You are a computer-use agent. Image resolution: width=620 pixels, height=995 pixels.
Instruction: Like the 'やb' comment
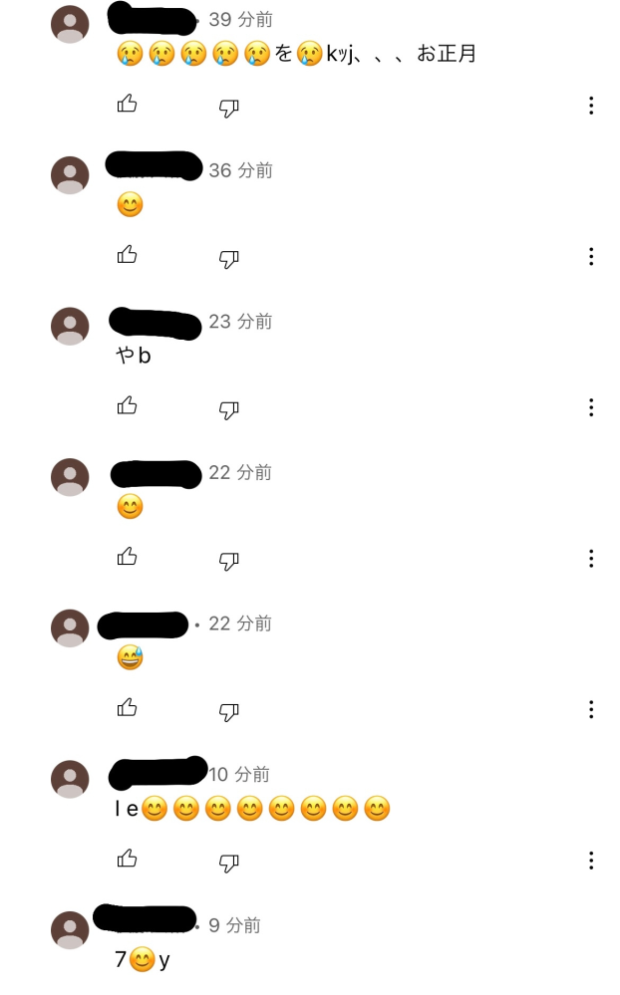127,405
